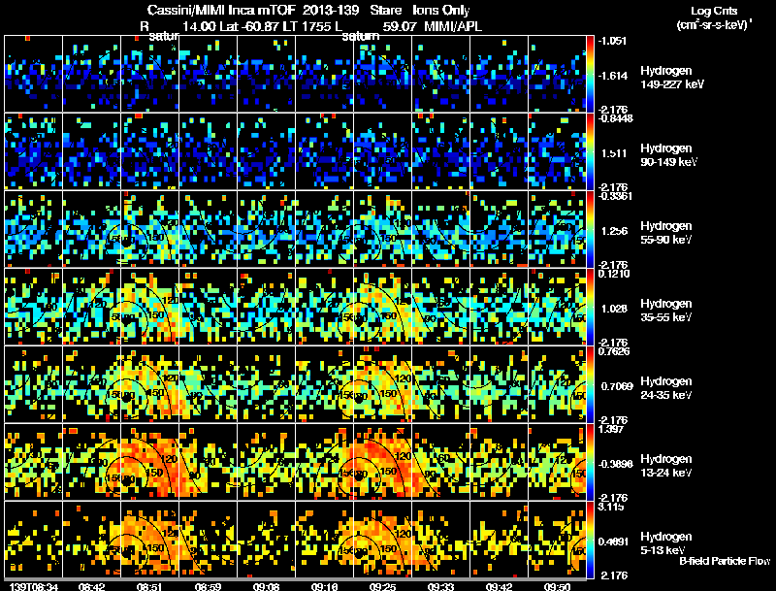Click the 08:59 time axis label
This screenshot has height=591, width=776.
pos(208,586)
